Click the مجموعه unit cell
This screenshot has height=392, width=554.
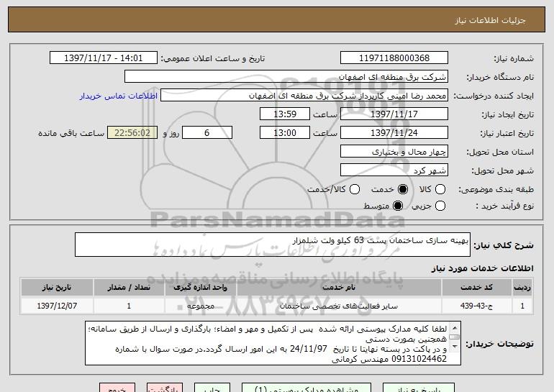point(200,306)
